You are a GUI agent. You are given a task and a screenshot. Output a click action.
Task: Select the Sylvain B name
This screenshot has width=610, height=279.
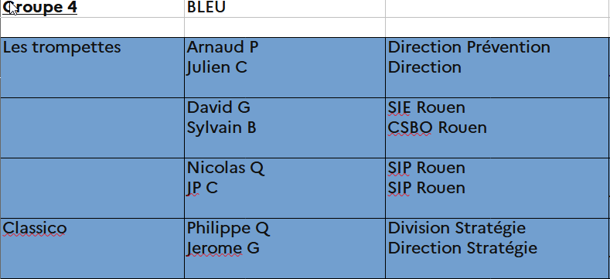coord(222,128)
